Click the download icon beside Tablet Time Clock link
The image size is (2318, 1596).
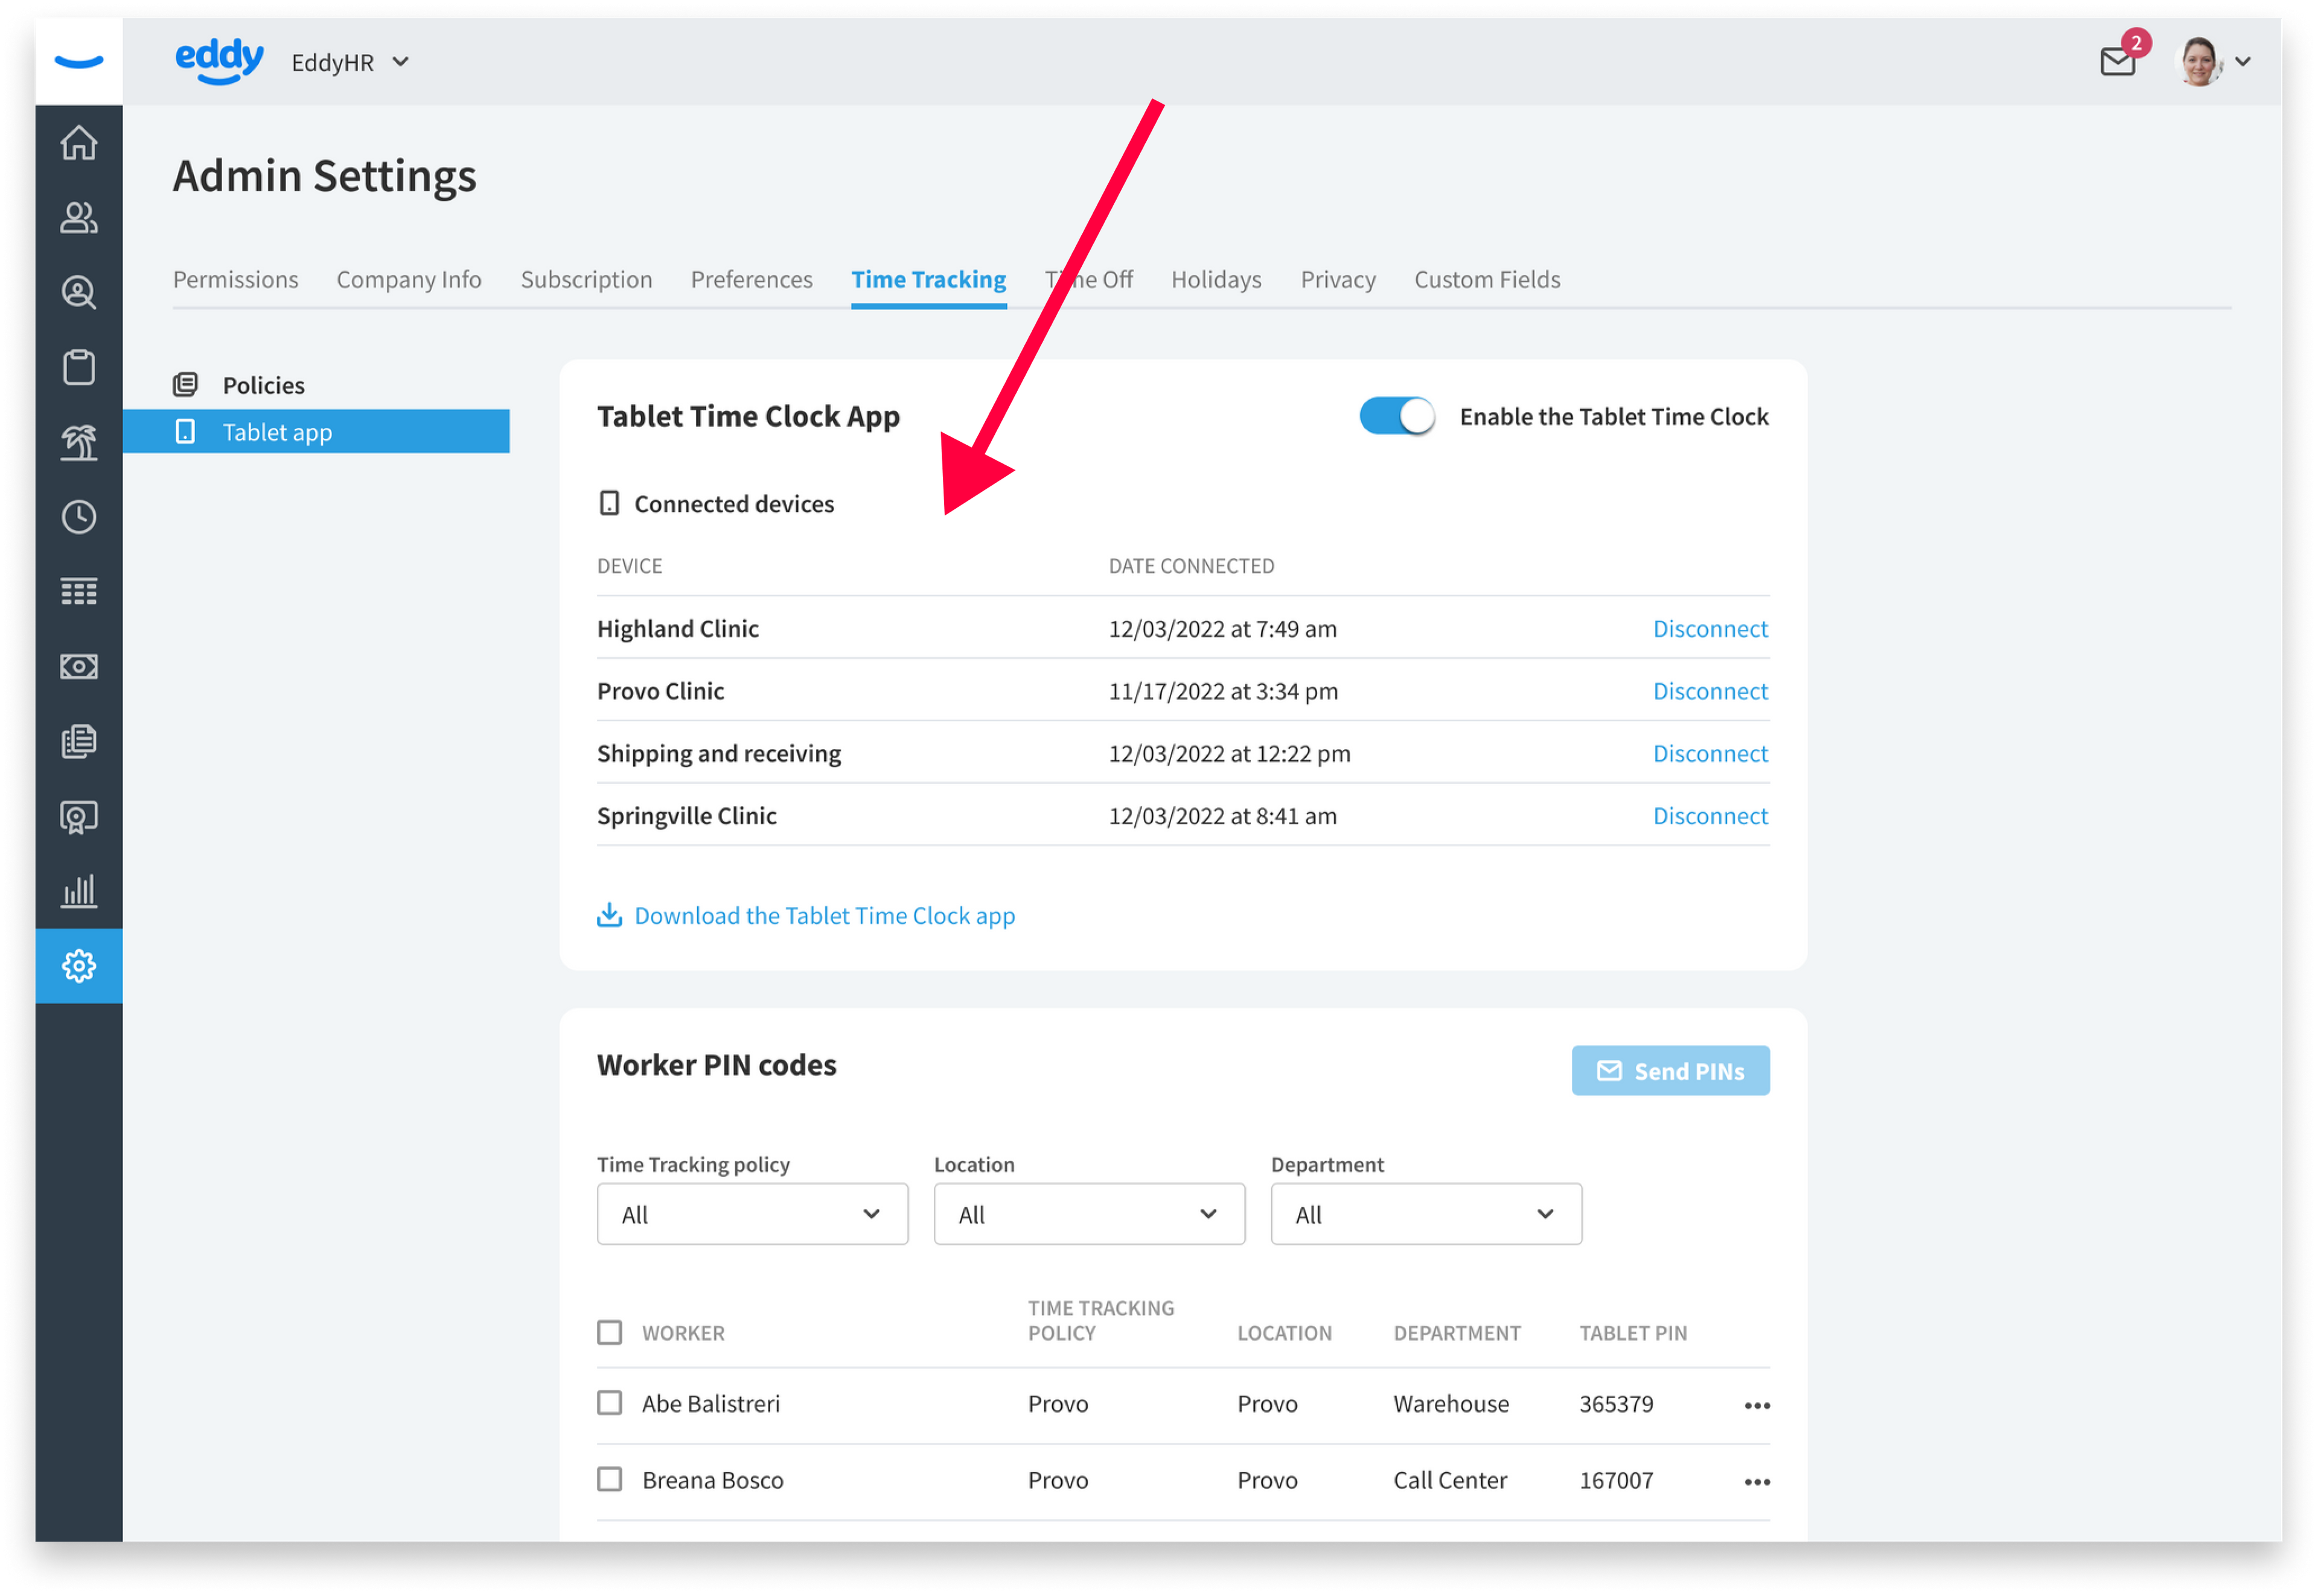click(609, 915)
